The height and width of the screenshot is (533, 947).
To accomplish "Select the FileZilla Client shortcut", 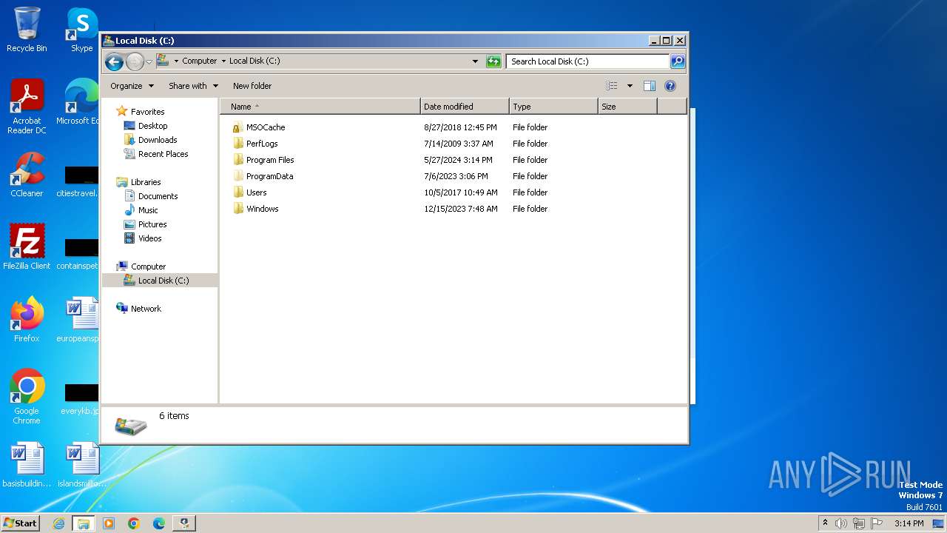I will 27,247.
